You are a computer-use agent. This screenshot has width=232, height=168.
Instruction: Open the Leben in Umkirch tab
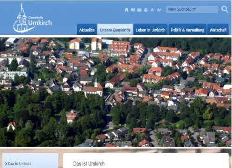point(150,29)
